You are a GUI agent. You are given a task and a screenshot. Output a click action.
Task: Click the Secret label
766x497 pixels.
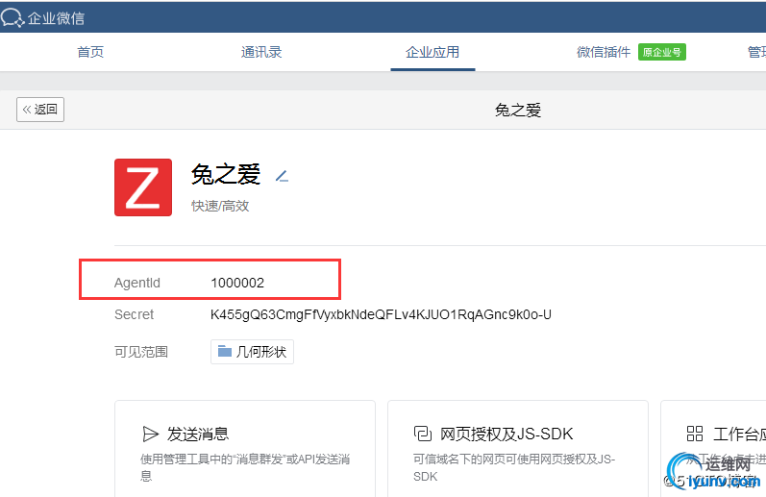coord(134,314)
